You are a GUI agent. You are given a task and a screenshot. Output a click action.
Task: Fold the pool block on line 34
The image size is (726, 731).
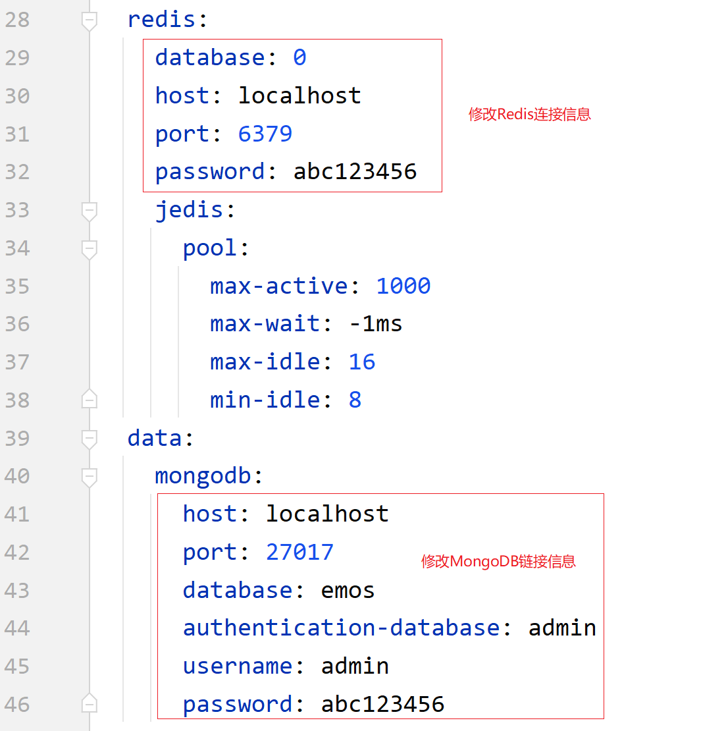pyautogui.click(x=90, y=249)
